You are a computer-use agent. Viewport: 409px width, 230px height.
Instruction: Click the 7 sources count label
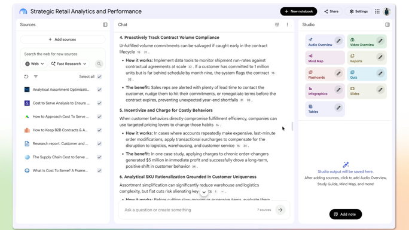tap(264, 210)
